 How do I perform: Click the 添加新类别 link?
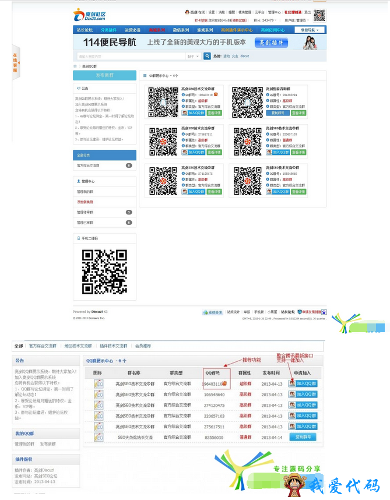coord(85,202)
